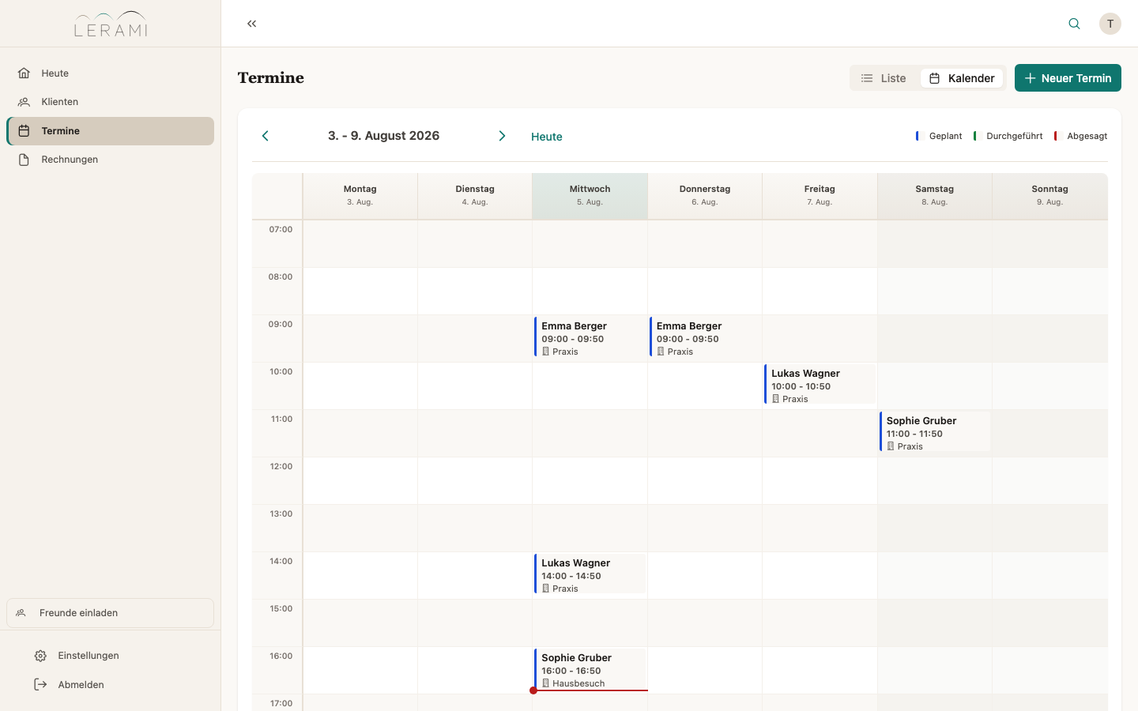Go to next week with right chevron
The width and height of the screenshot is (1138, 711).
(502, 136)
